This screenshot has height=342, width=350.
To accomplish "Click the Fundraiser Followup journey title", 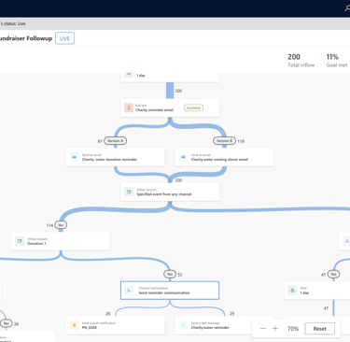I will 26,38.
